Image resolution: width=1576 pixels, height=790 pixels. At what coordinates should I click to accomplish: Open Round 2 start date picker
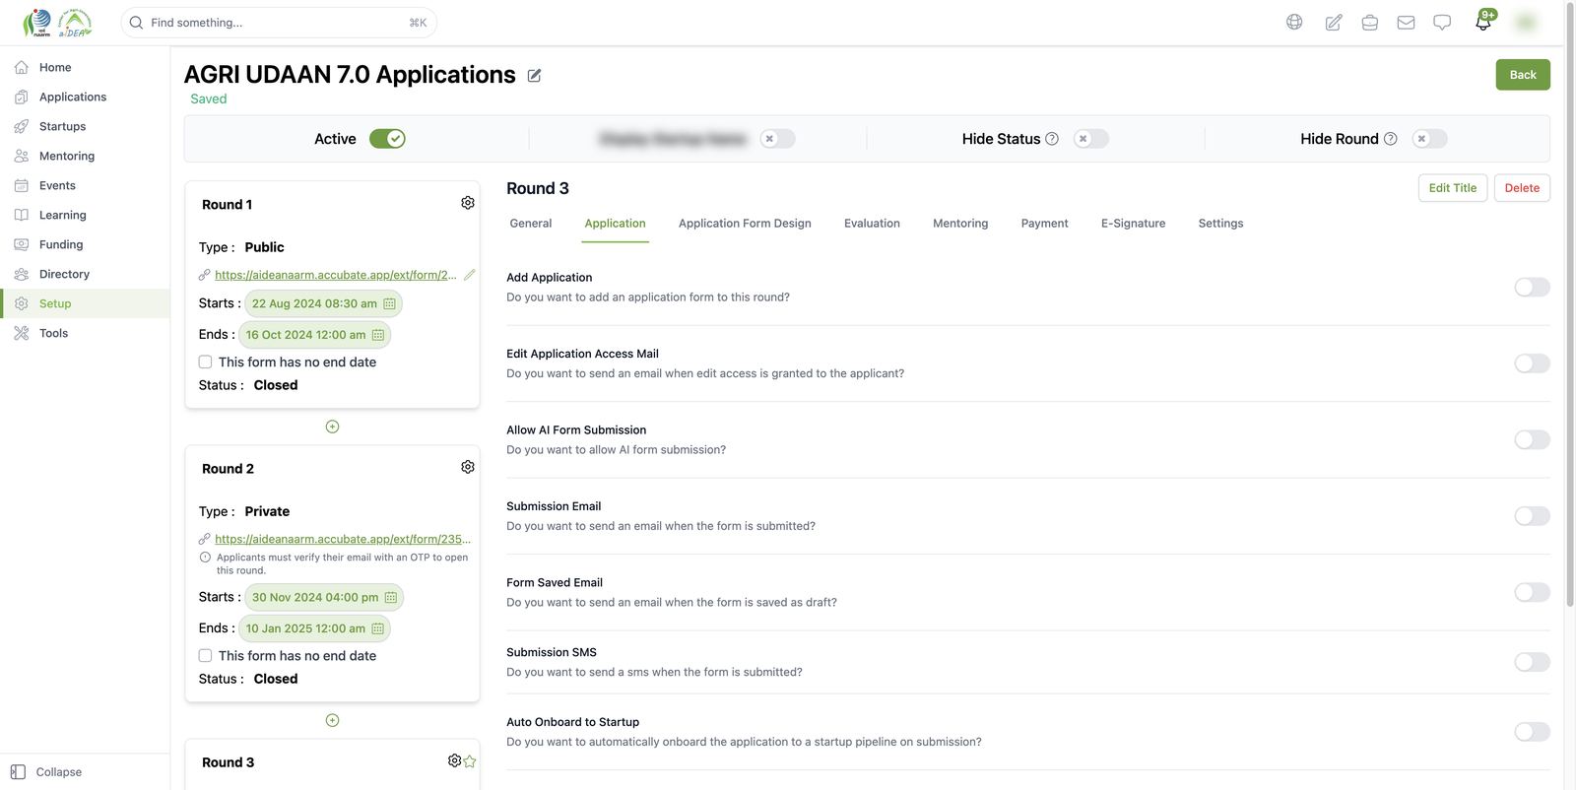click(324, 597)
